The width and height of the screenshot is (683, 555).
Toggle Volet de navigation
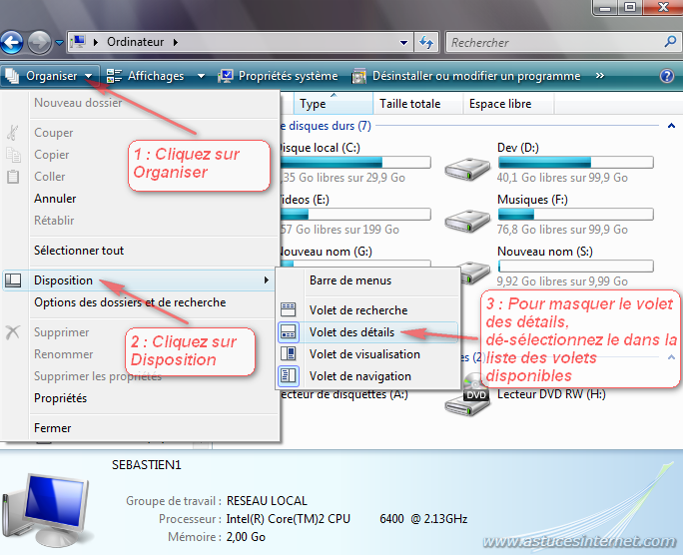360,376
